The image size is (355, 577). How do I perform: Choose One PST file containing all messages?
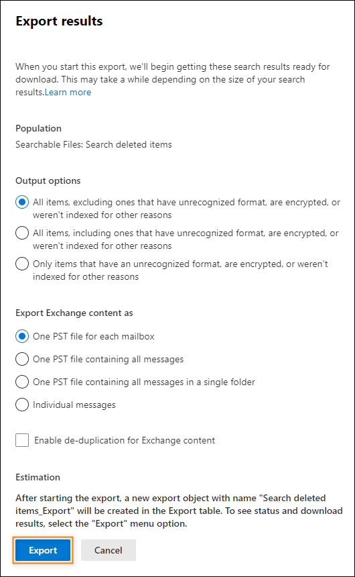(x=22, y=359)
